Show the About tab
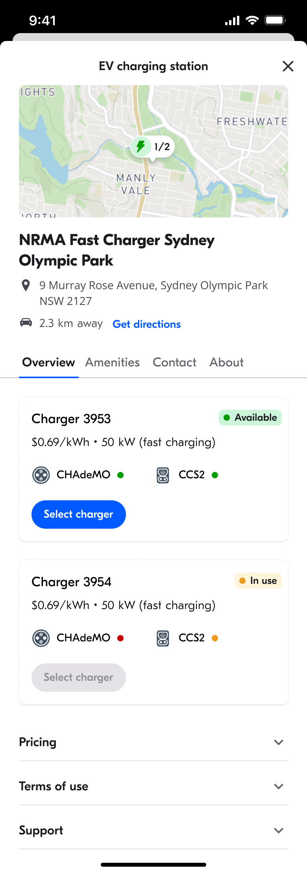Screen dimensions: 307x873 tap(226, 362)
